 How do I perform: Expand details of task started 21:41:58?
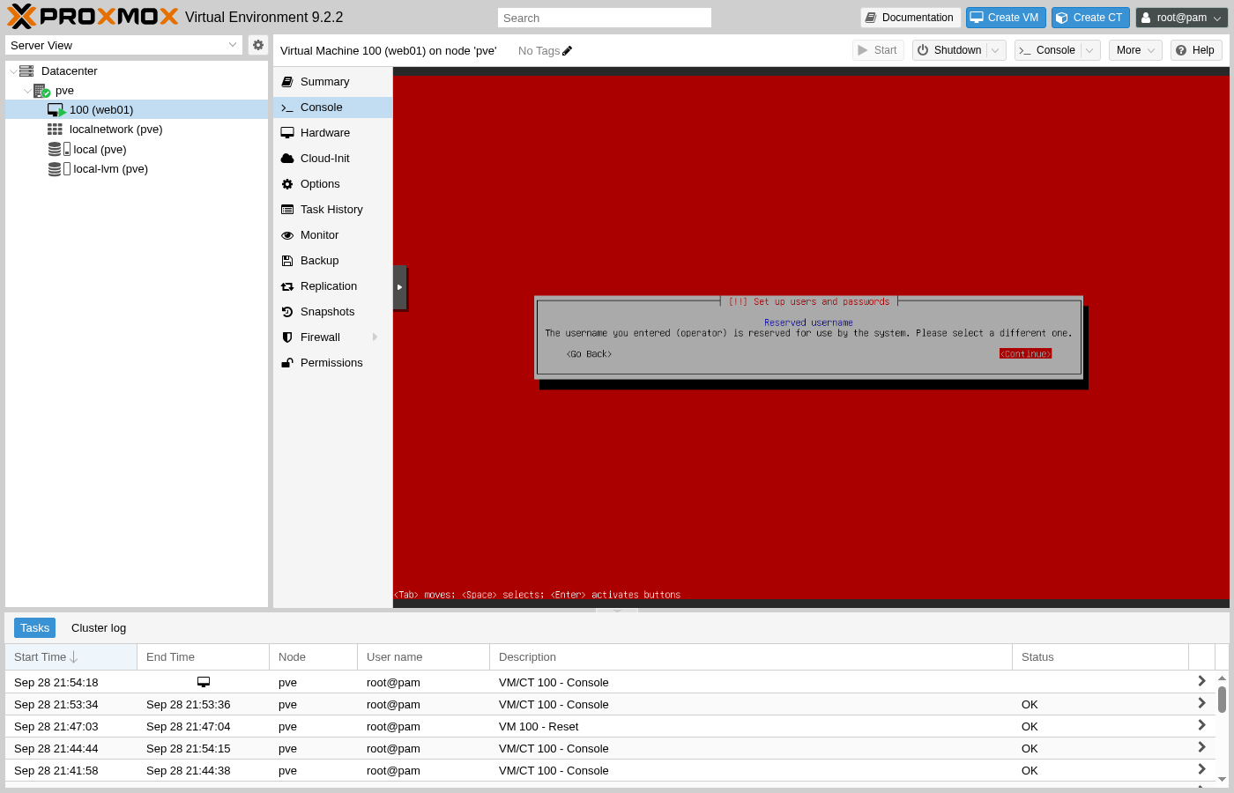(x=1201, y=769)
